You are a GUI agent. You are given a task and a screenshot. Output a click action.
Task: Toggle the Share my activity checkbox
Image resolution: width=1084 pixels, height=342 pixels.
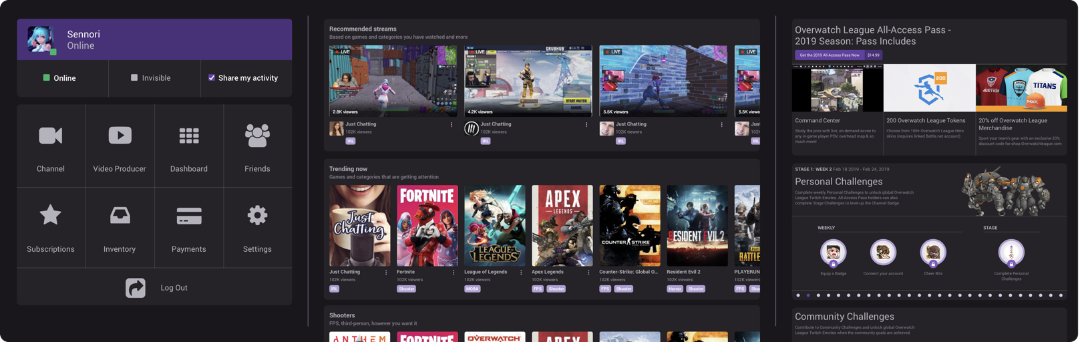[x=212, y=77]
